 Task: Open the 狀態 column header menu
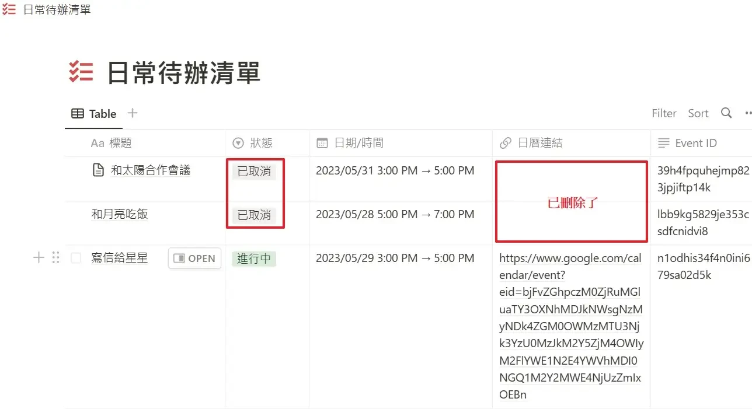click(267, 143)
